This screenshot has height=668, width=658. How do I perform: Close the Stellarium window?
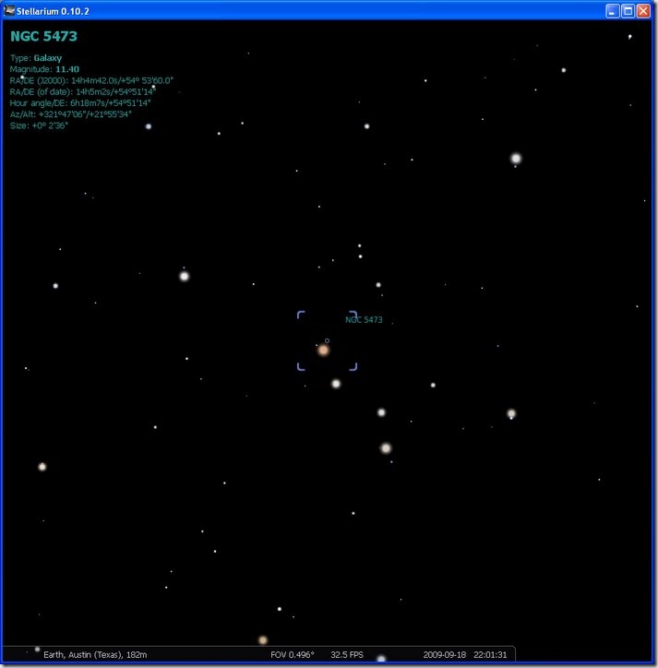[643, 10]
